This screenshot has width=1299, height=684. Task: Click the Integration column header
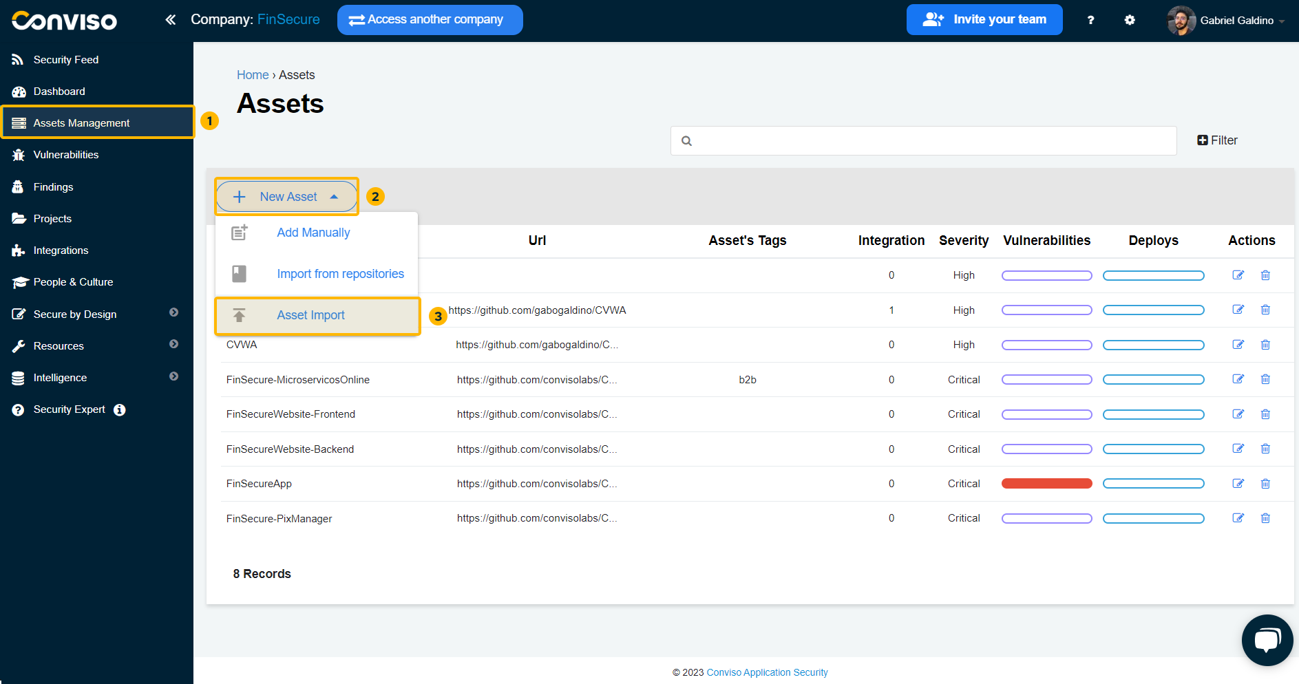tap(891, 240)
